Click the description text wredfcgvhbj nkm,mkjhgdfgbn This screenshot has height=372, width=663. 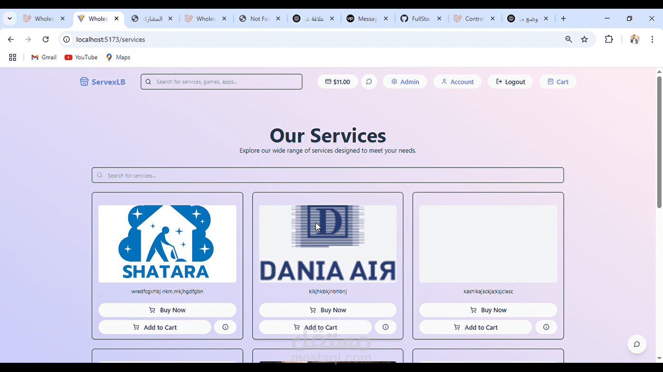[x=167, y=292]
